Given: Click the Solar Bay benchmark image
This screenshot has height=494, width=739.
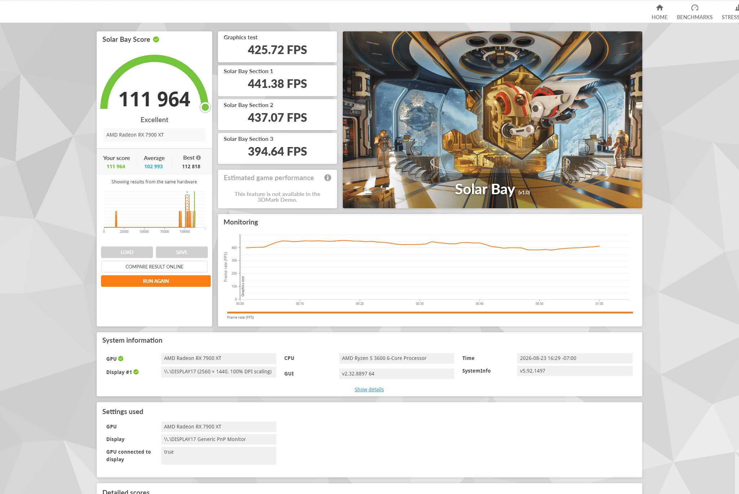Looking at the screenshot, I should (492, 120).
